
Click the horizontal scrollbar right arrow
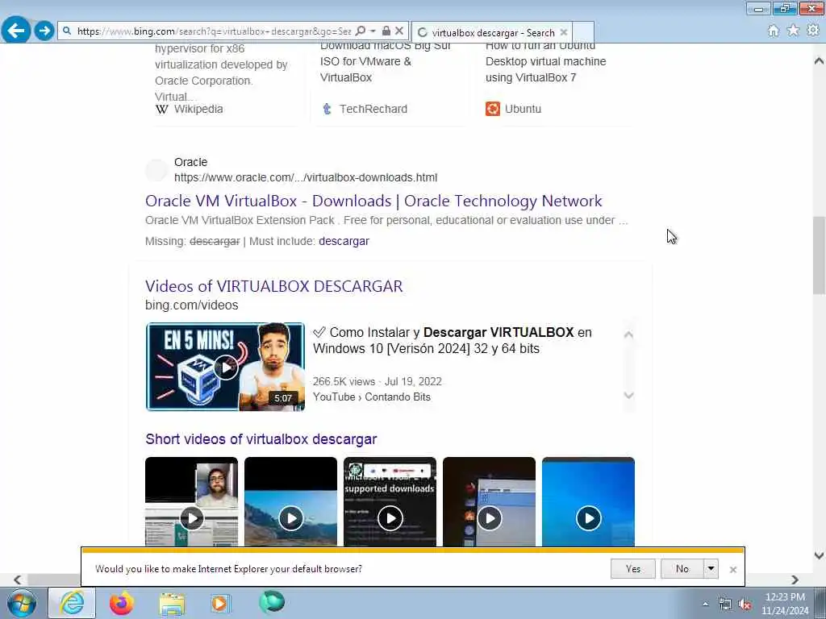click(795, 580)
